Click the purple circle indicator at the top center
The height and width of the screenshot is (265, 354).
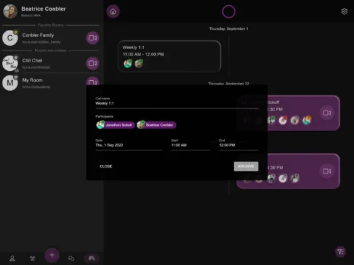tap(229, 11)
